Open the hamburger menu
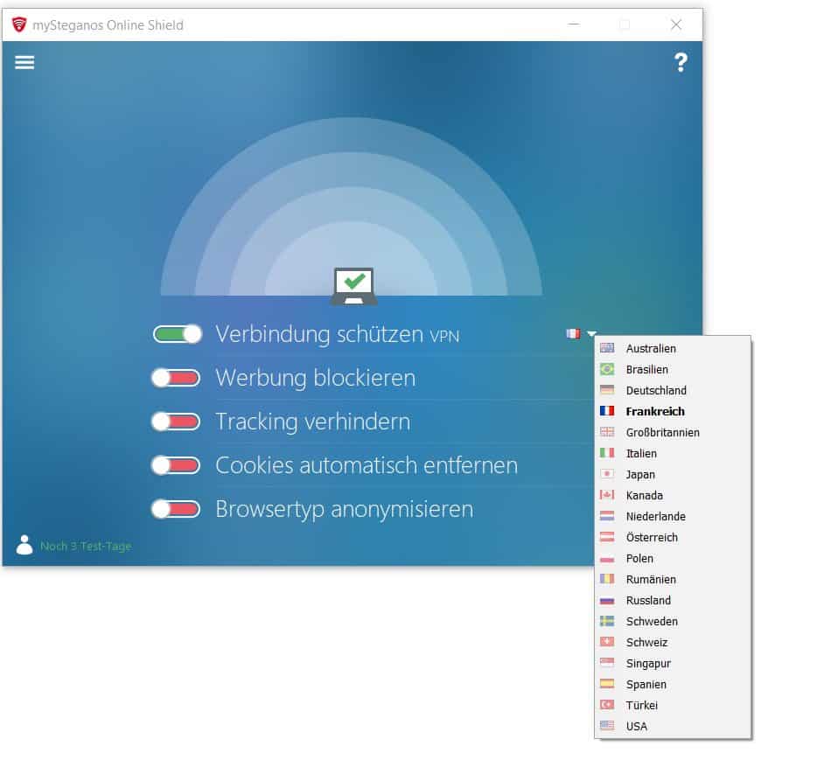This screenshot has height=760, width=824. coord(24,63)
